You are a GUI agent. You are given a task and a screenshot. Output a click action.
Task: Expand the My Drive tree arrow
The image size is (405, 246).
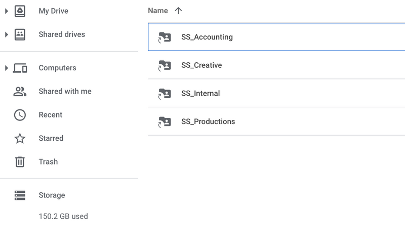(x=7, y=11)
